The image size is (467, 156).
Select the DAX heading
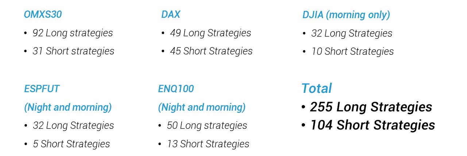(171, 15)
